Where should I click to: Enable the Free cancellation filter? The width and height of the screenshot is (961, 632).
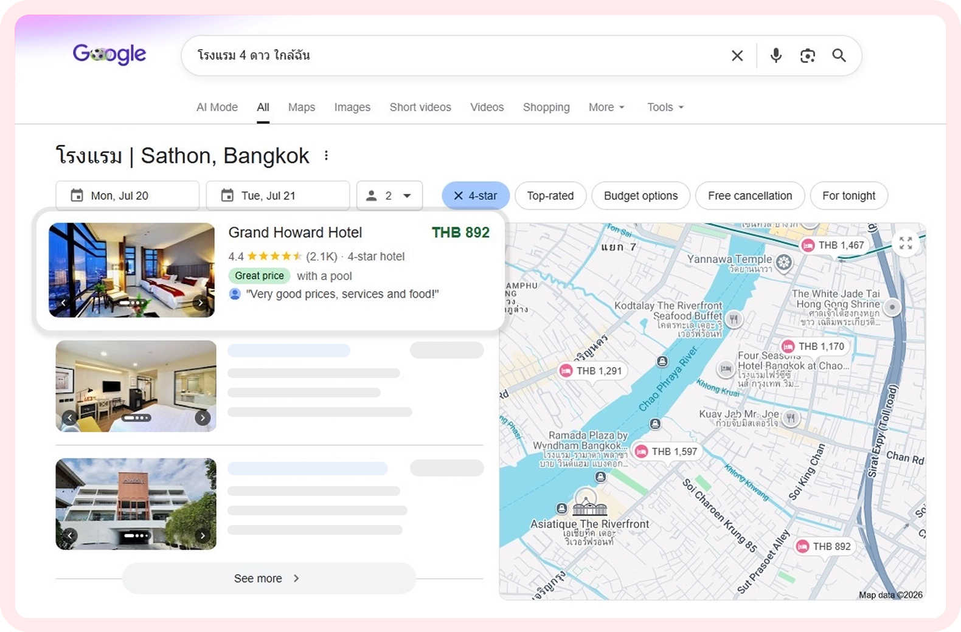(750, 196)
